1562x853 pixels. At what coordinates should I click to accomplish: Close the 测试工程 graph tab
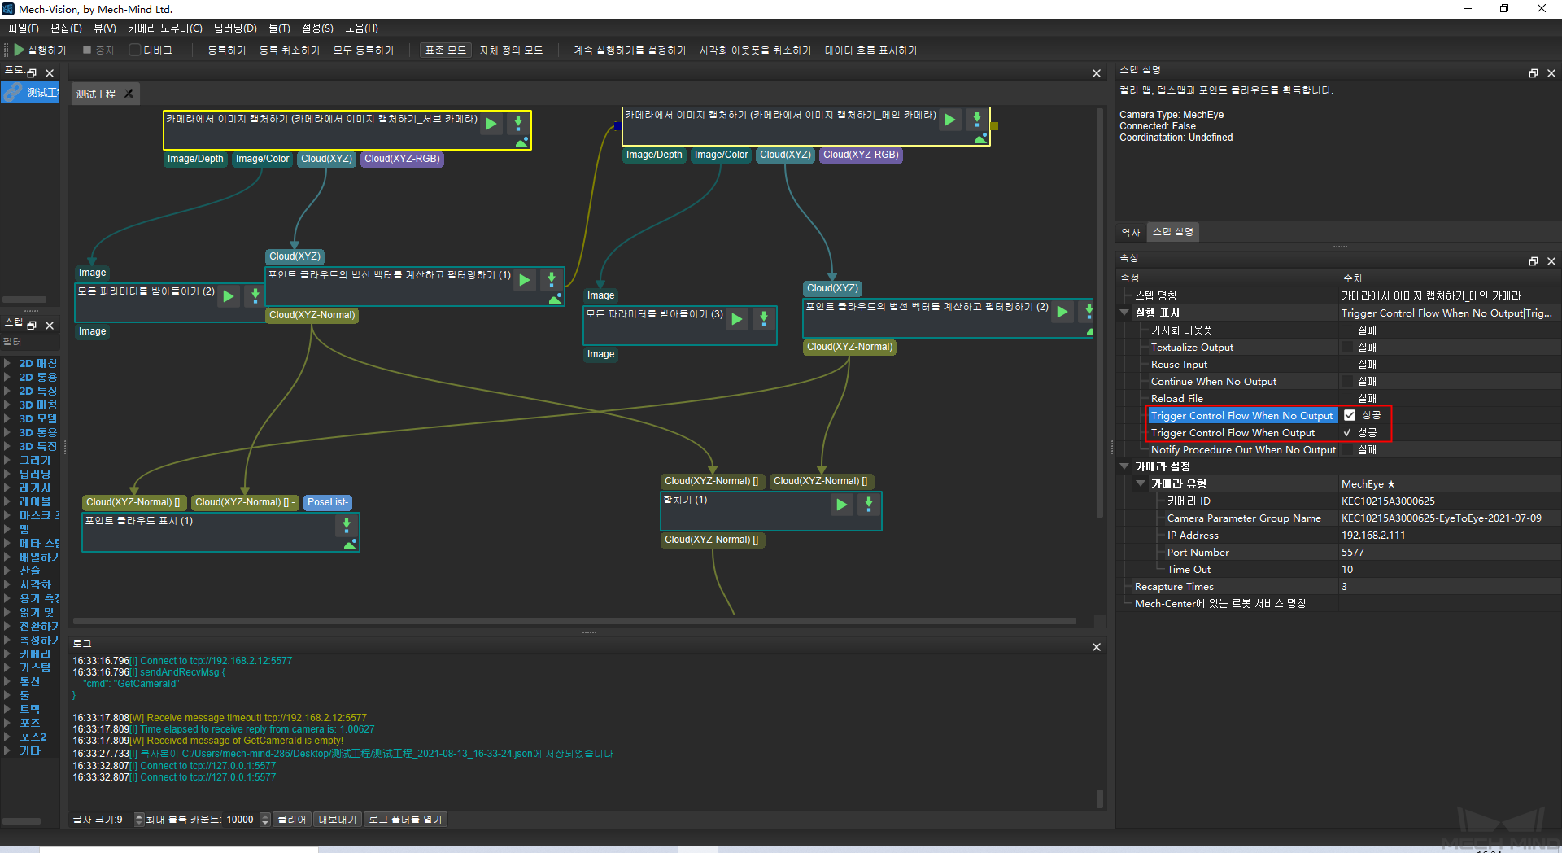(129, 94)
